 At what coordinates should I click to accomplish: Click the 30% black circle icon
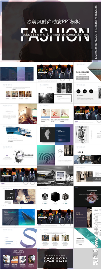84,91
